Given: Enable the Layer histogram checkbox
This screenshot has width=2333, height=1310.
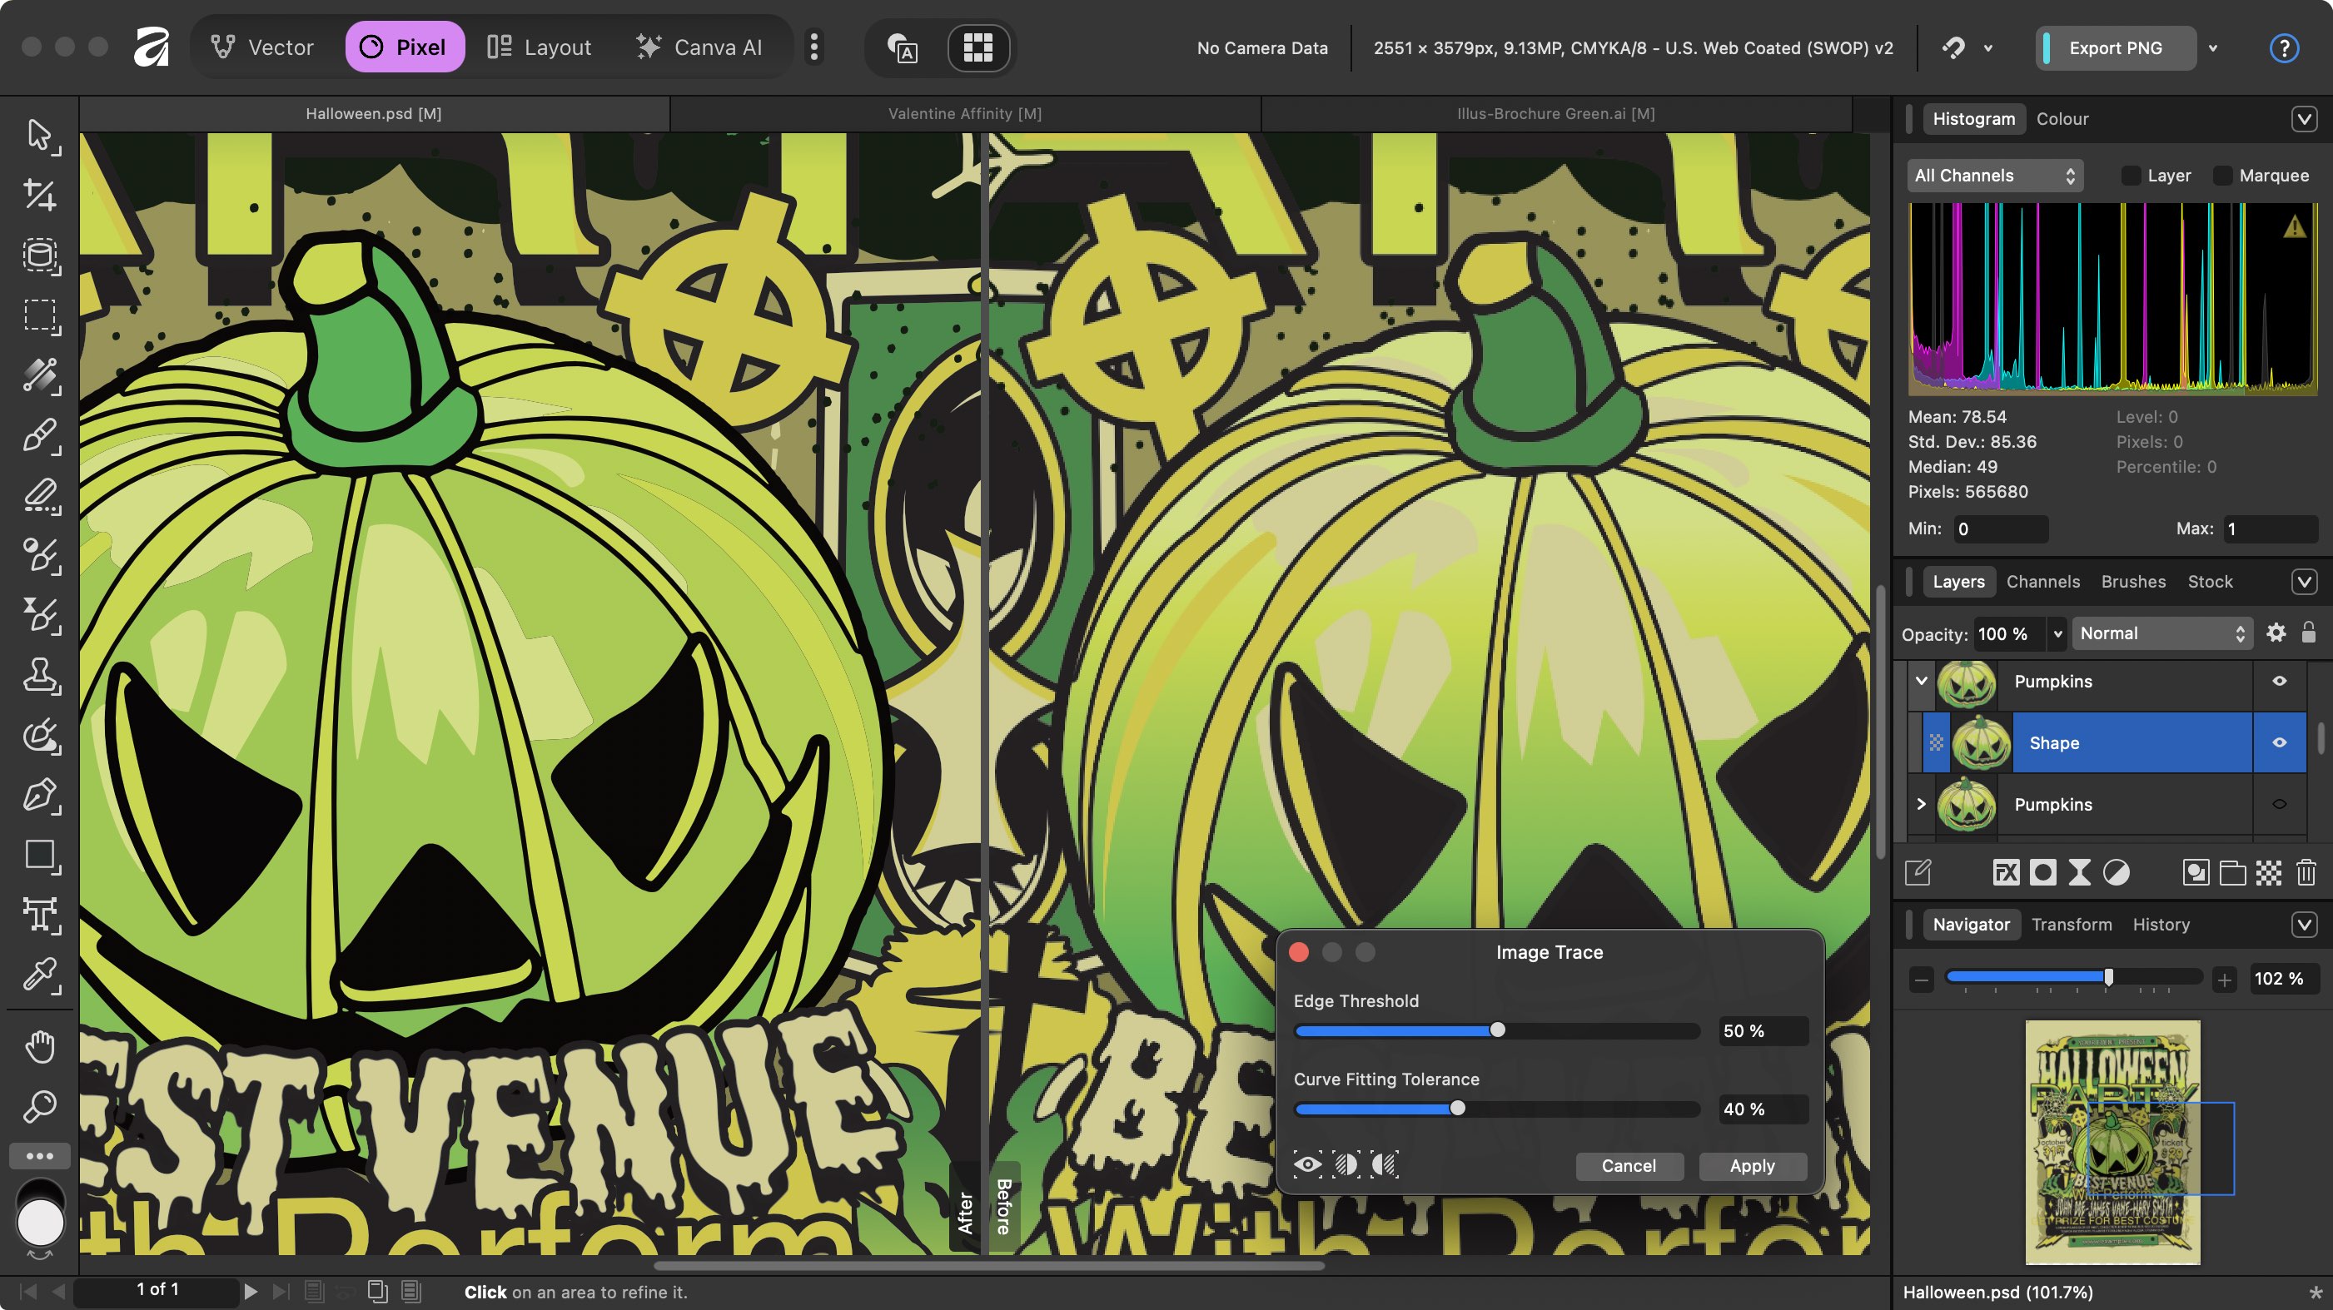Looking at the screenshot, I should coord(2131,176).
